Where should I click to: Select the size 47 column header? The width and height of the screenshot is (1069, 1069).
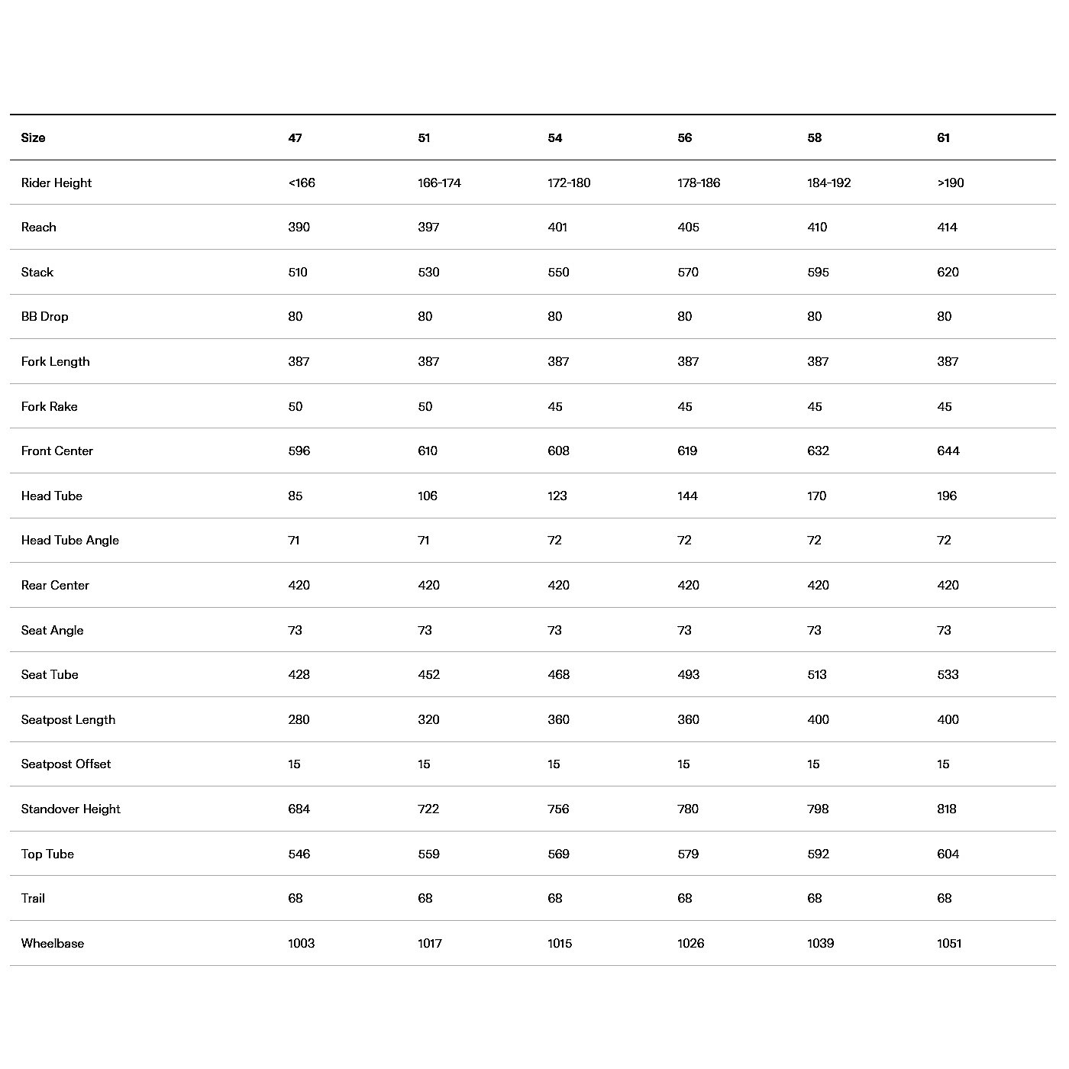pos(295,137)
